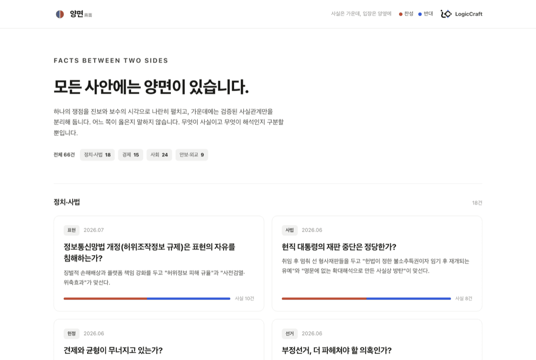536x360 pixels.
Task: Click the red 찬성 legend dot
Action: 401,14
